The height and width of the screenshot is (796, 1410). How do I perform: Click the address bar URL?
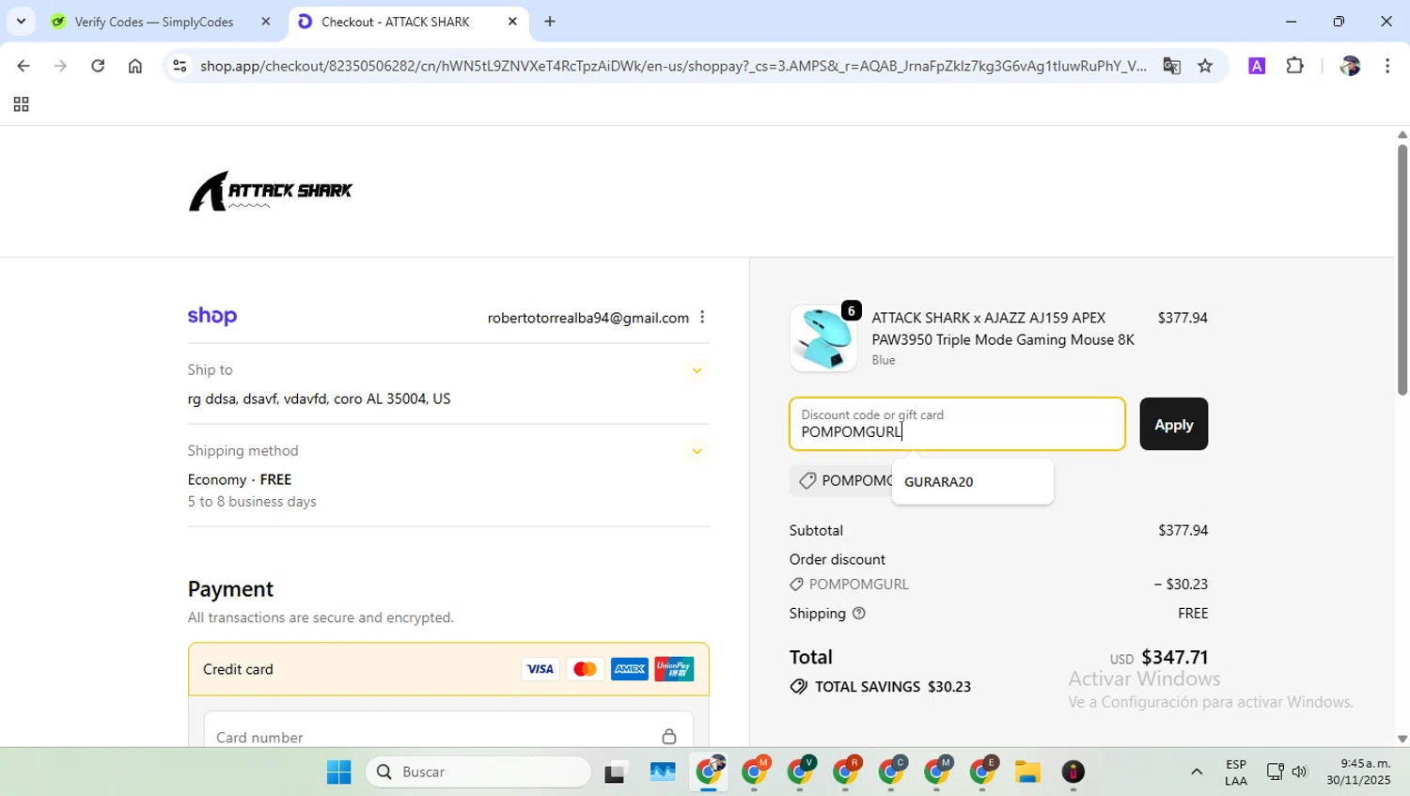673,66
